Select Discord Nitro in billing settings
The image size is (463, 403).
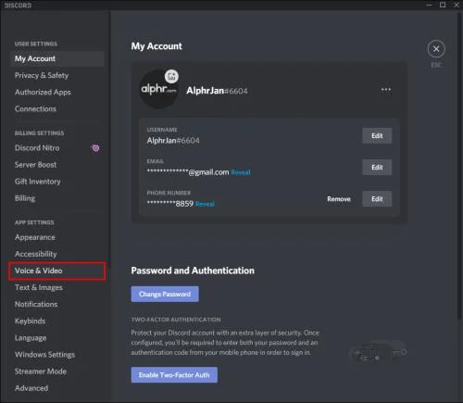point(37,148)
